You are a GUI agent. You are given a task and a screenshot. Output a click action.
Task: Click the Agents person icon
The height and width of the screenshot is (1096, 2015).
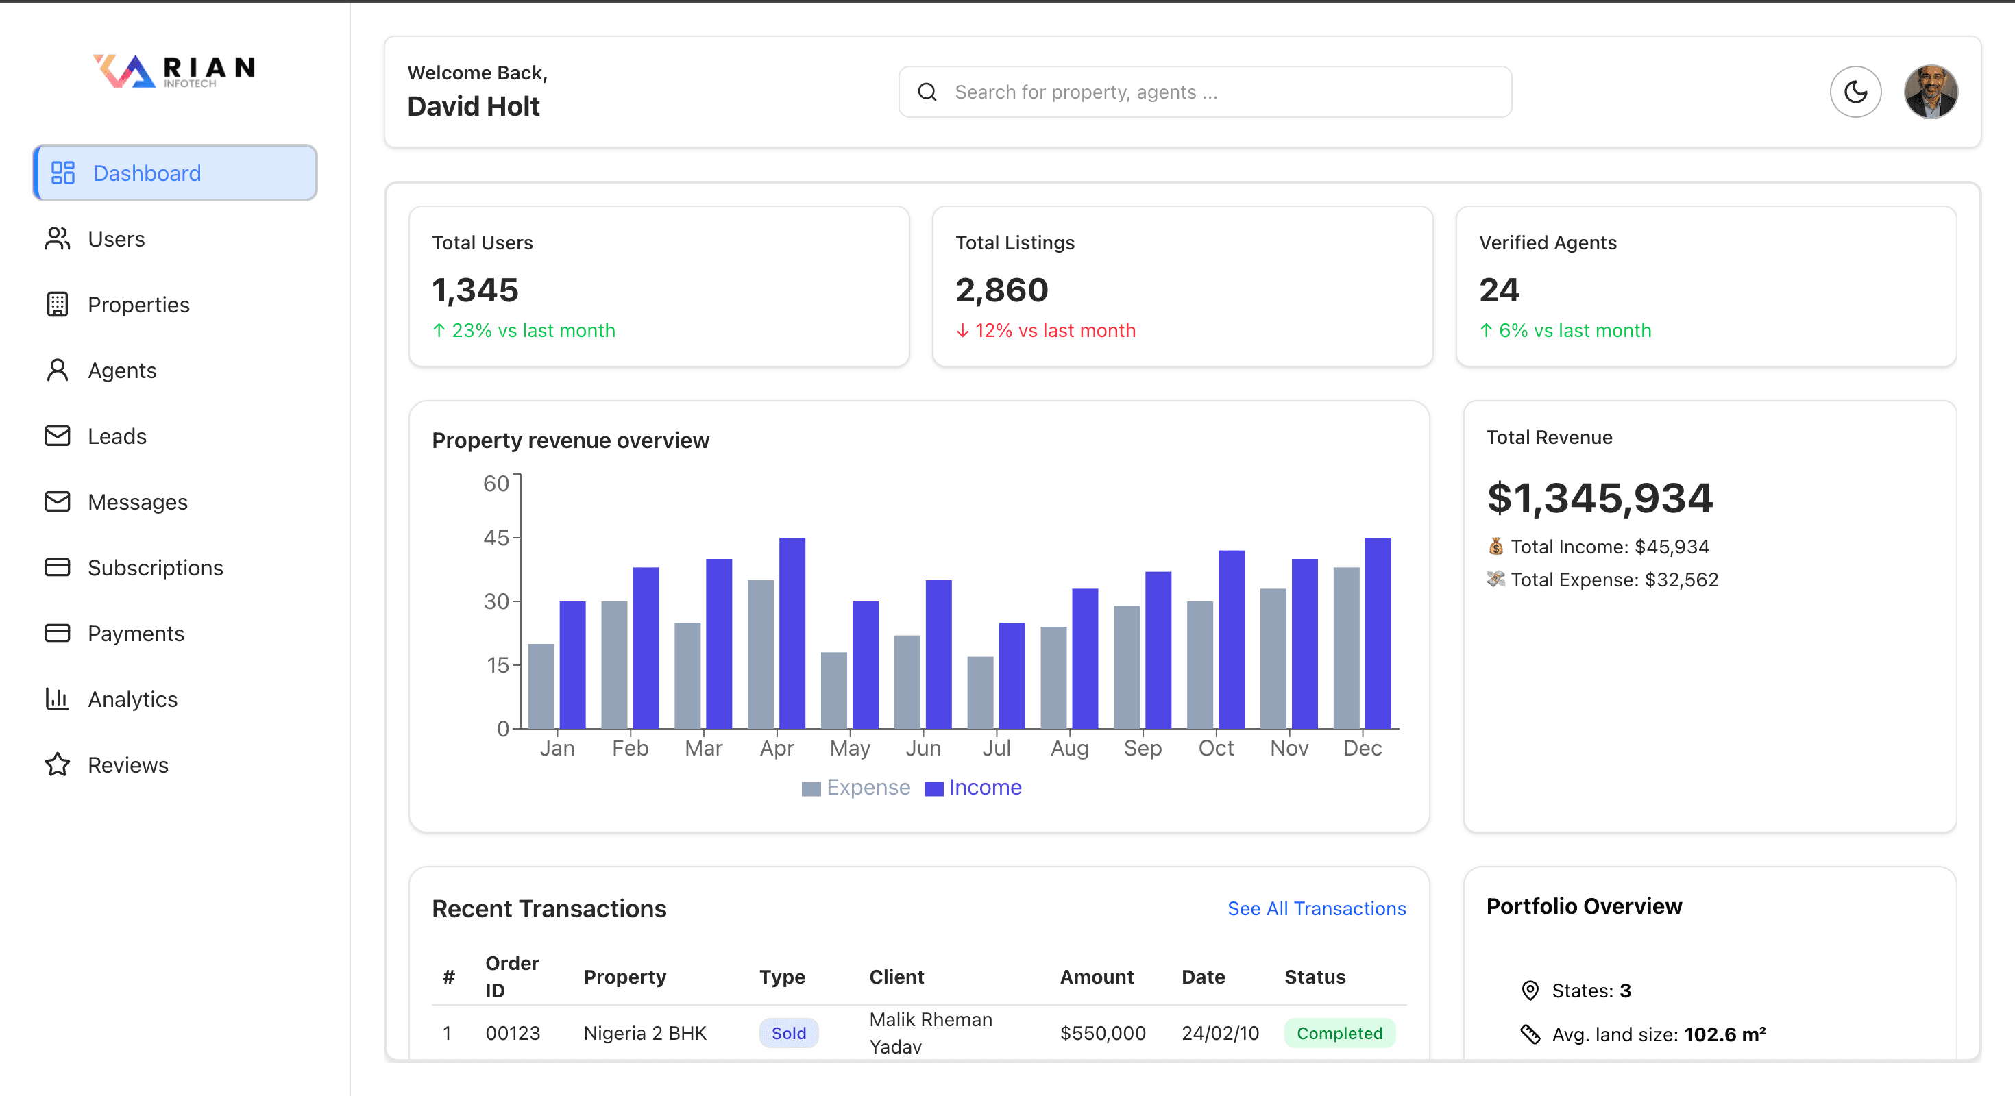[57, 370]
